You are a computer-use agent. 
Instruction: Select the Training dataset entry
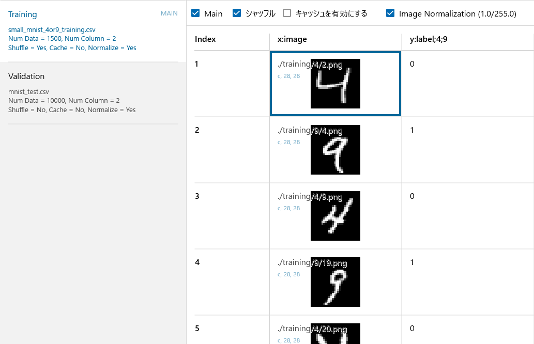point(23,14)
